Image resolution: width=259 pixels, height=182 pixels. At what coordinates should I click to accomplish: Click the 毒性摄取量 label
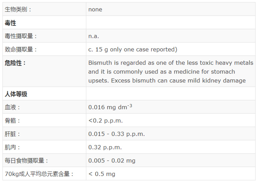point(21,36)
